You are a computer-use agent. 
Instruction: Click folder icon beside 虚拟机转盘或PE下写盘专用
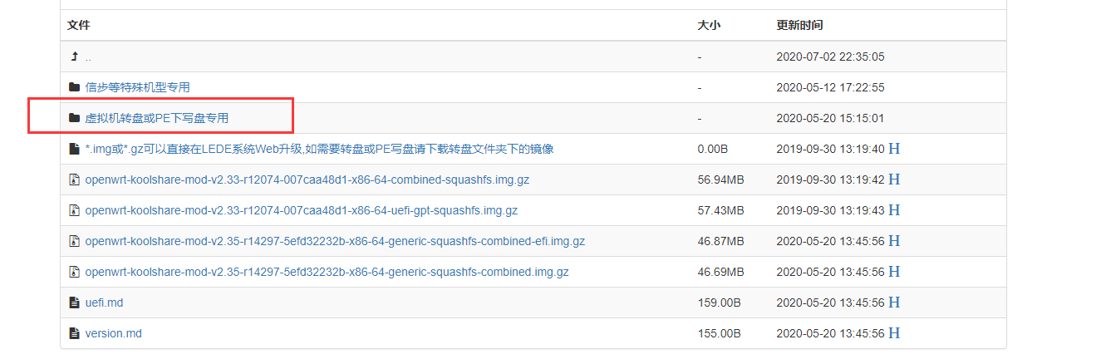[x=74, y=118]
